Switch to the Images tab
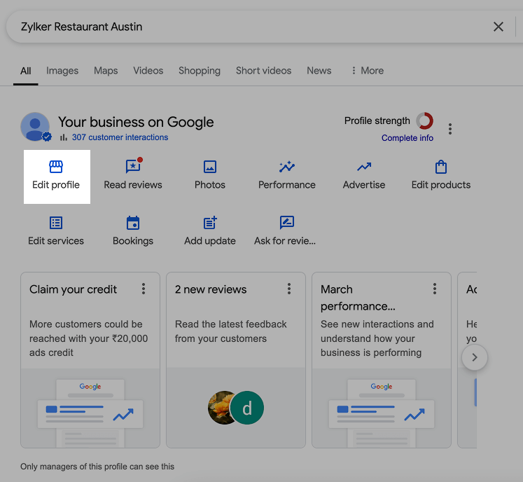This screenshot has width=523, height=482. point(62,71)
